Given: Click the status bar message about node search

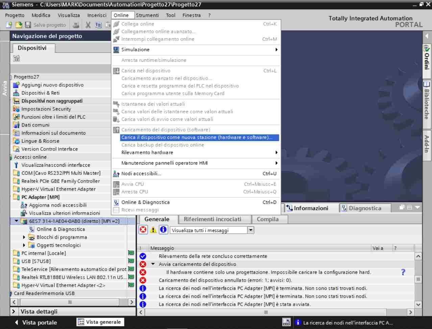Looking at the screenshot, I should (348, 323).
